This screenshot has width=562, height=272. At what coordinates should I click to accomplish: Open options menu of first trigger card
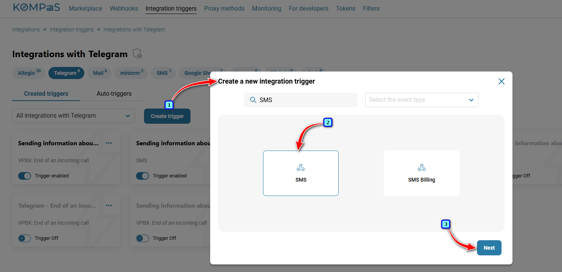109,143
